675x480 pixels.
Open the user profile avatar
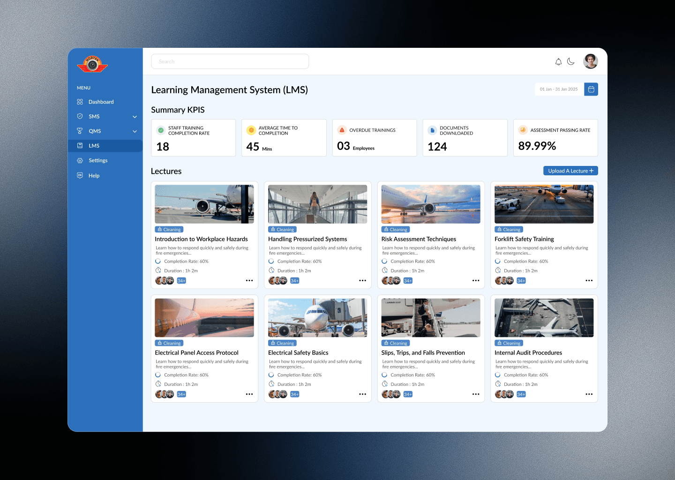coord(591,61)
